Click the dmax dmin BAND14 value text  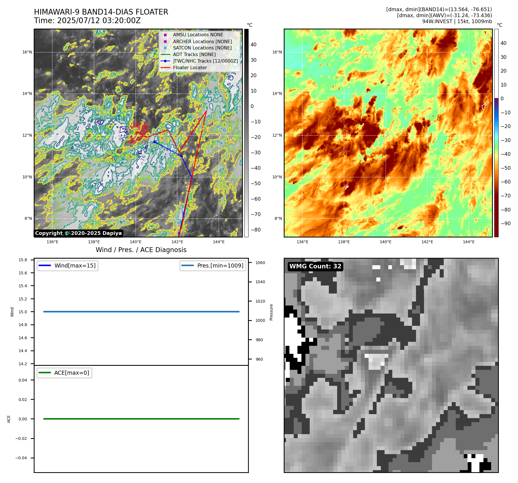point(439,9)
